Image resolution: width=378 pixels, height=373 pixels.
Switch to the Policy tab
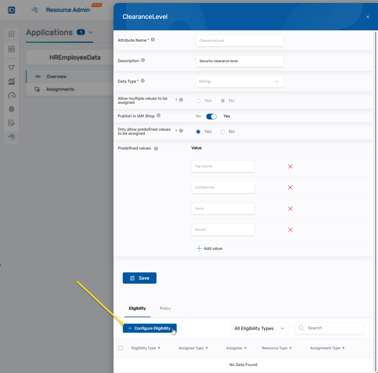pyautogui.click(x=165, y=308)
